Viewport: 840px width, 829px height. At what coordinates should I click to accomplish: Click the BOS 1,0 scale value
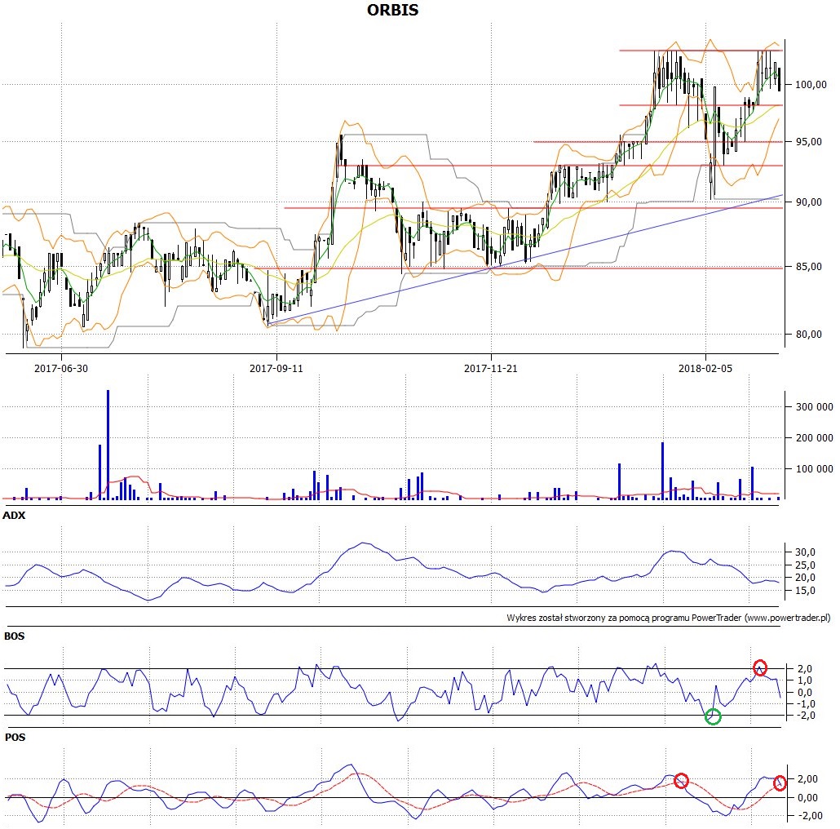(805, 680)
